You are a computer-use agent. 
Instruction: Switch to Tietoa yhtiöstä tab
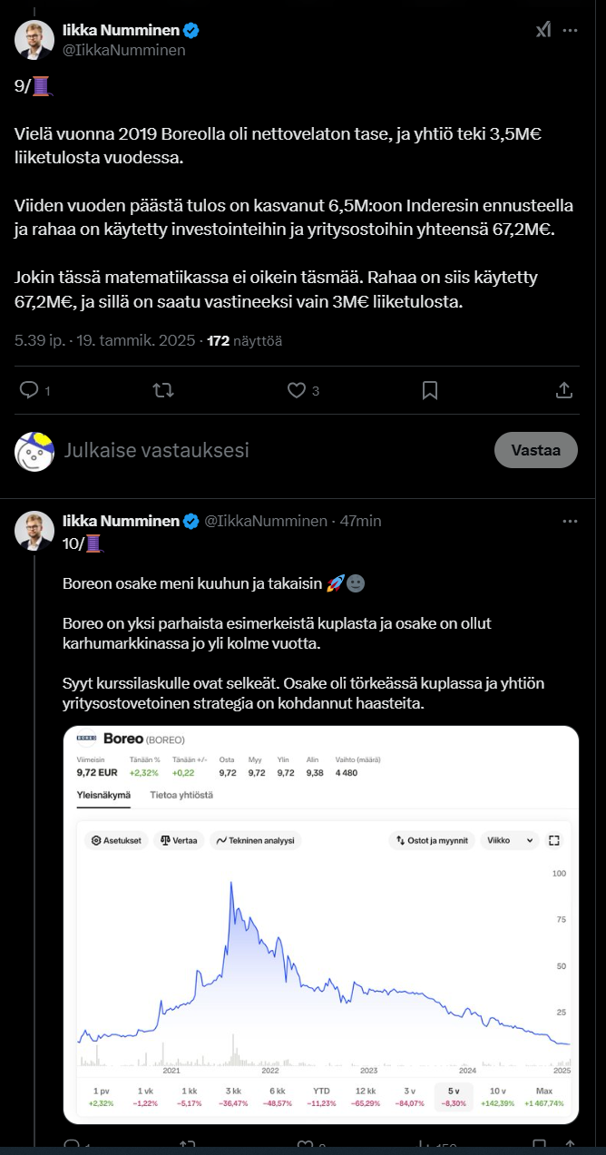click(181, 795)
